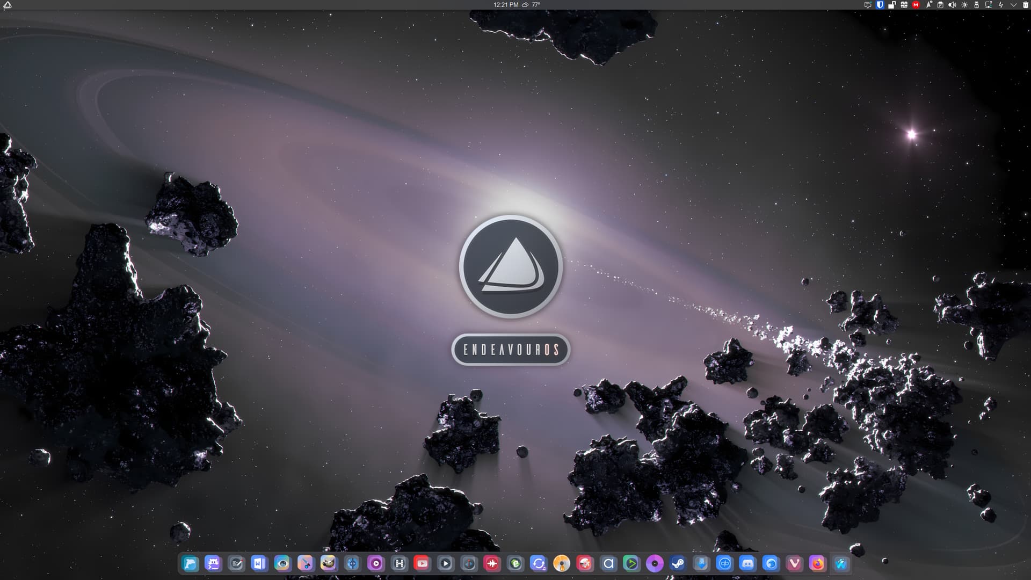Image resolution: width=1031 pixels, height=580 pixels.
Task: Launch the orange disc burner app
Action: point(562,563)
